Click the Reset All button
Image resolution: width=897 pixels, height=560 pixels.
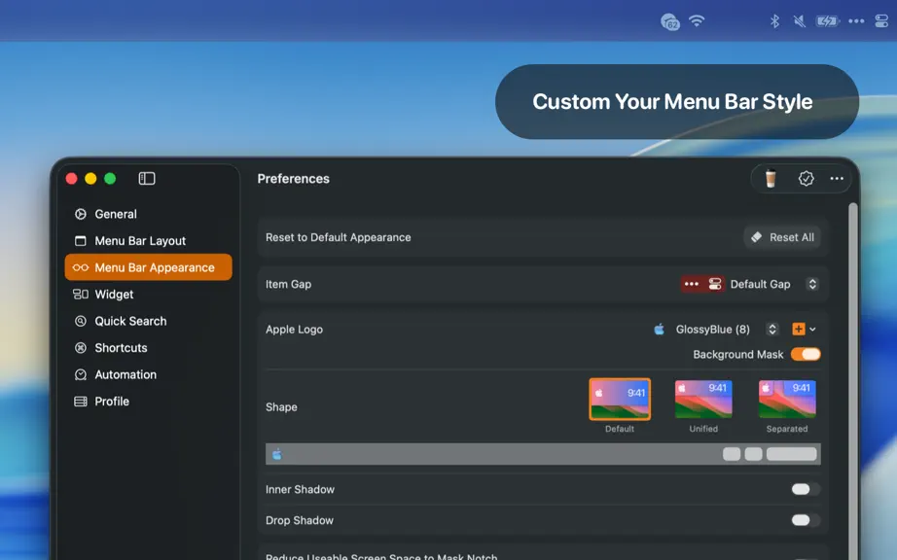[x=782, y=237]
